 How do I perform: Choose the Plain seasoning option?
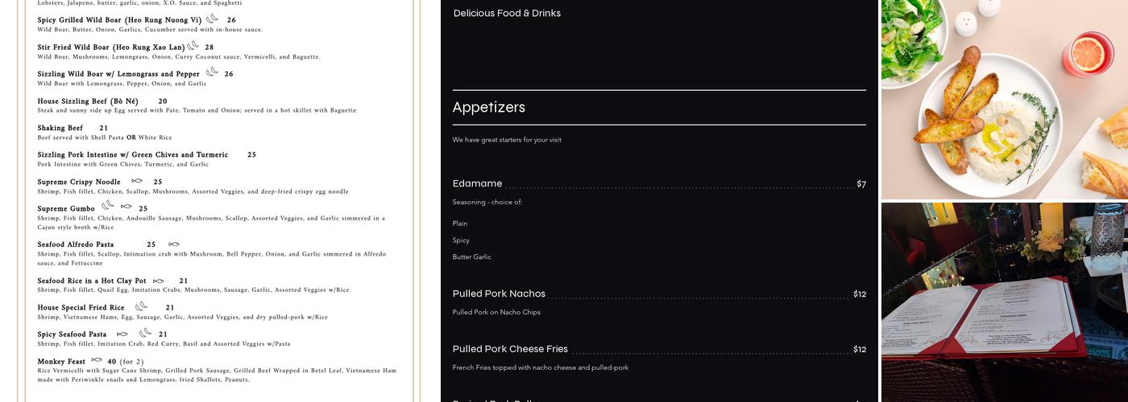coord(460,224)
